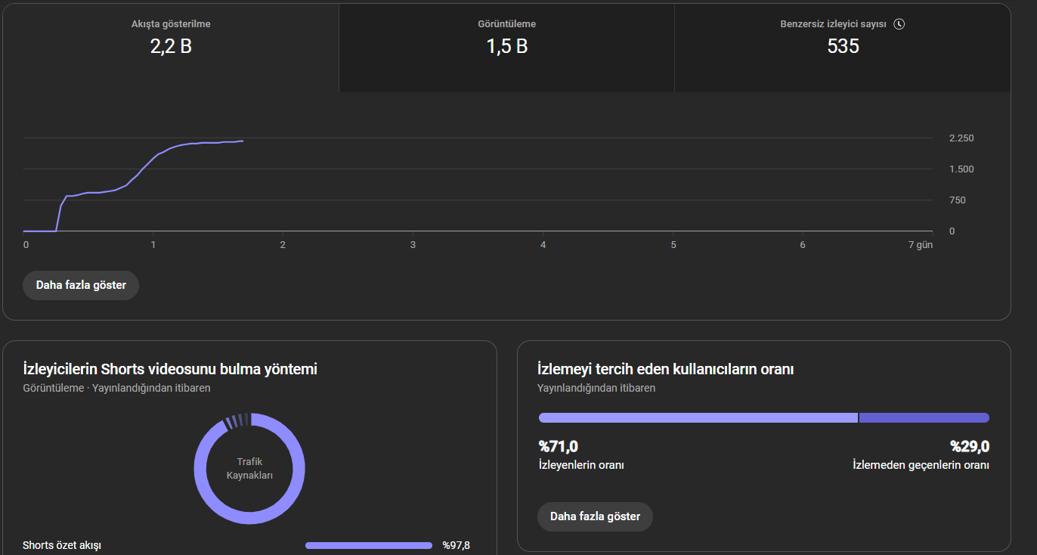Click the Shorts özet akışı row label
This screenshot has width=1037, height=555.
click(x=62, y=545)
